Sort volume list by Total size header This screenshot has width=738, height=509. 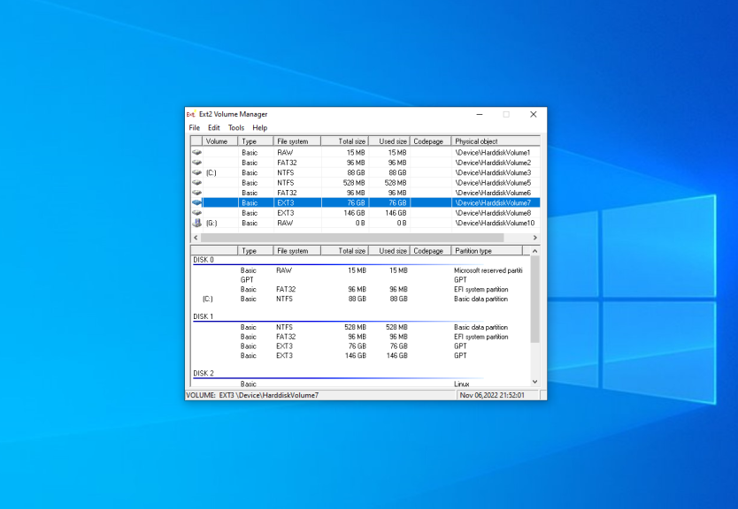click(351, 141)
